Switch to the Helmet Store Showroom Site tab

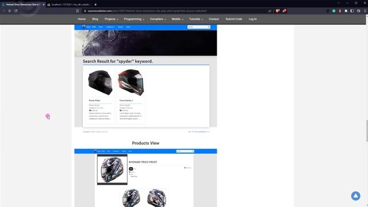pos(22,5)
